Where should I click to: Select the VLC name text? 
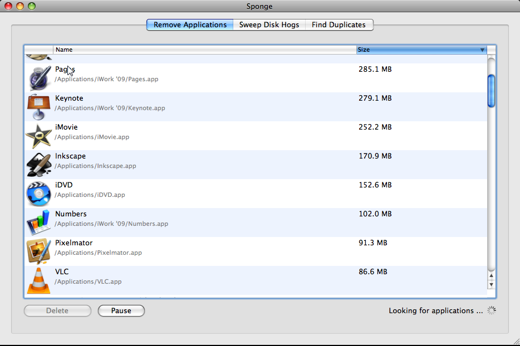pos(62,271)
